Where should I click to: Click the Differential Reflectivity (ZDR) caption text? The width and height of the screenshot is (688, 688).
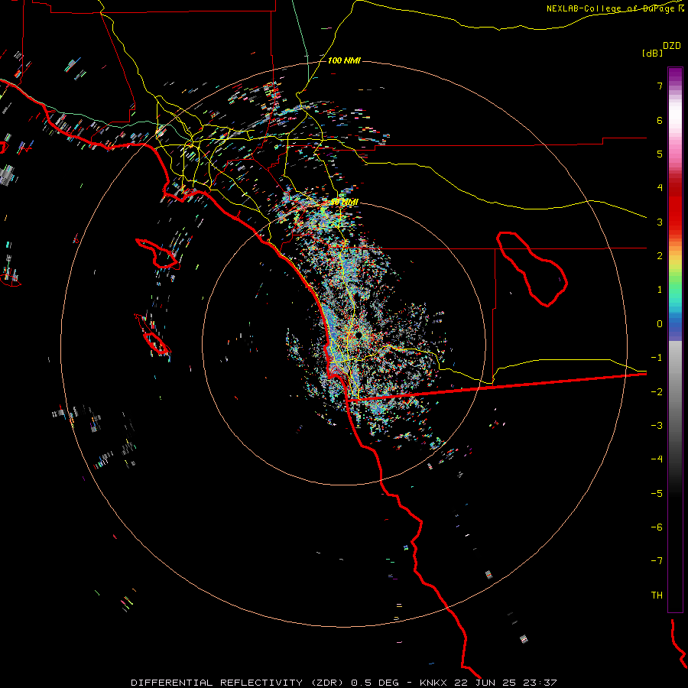click(239, 683)
